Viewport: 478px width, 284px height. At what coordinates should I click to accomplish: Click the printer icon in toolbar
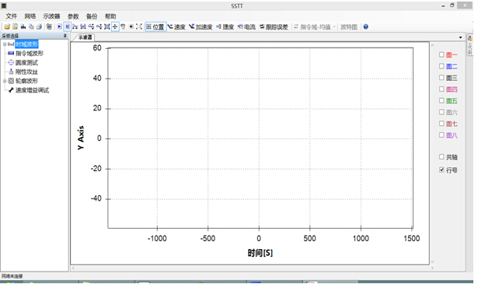[39, 27]
